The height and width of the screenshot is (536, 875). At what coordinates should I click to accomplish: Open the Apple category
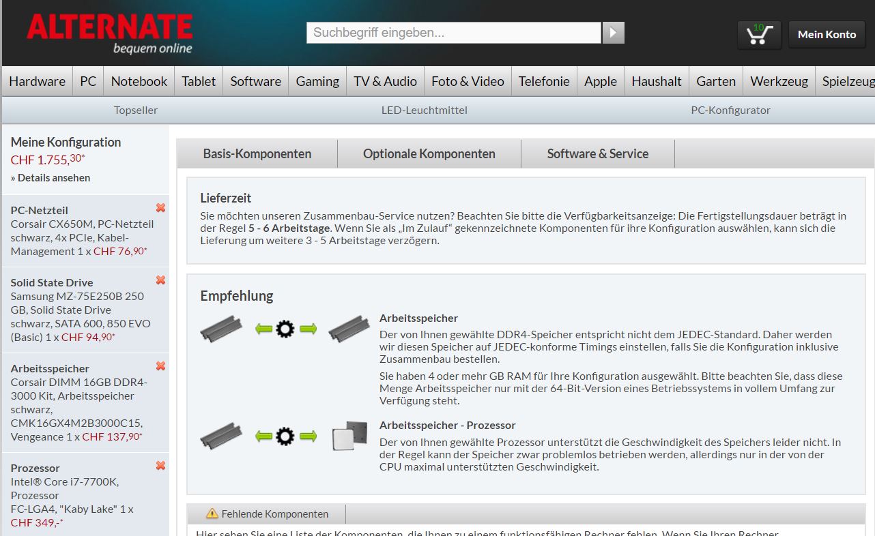click(x=601, y=81)
